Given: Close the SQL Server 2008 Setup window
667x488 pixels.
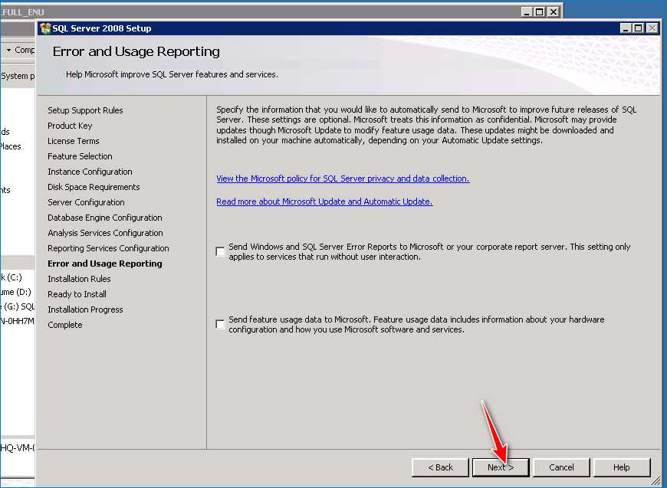Looking at the screenshot, I should coord(652,28).
